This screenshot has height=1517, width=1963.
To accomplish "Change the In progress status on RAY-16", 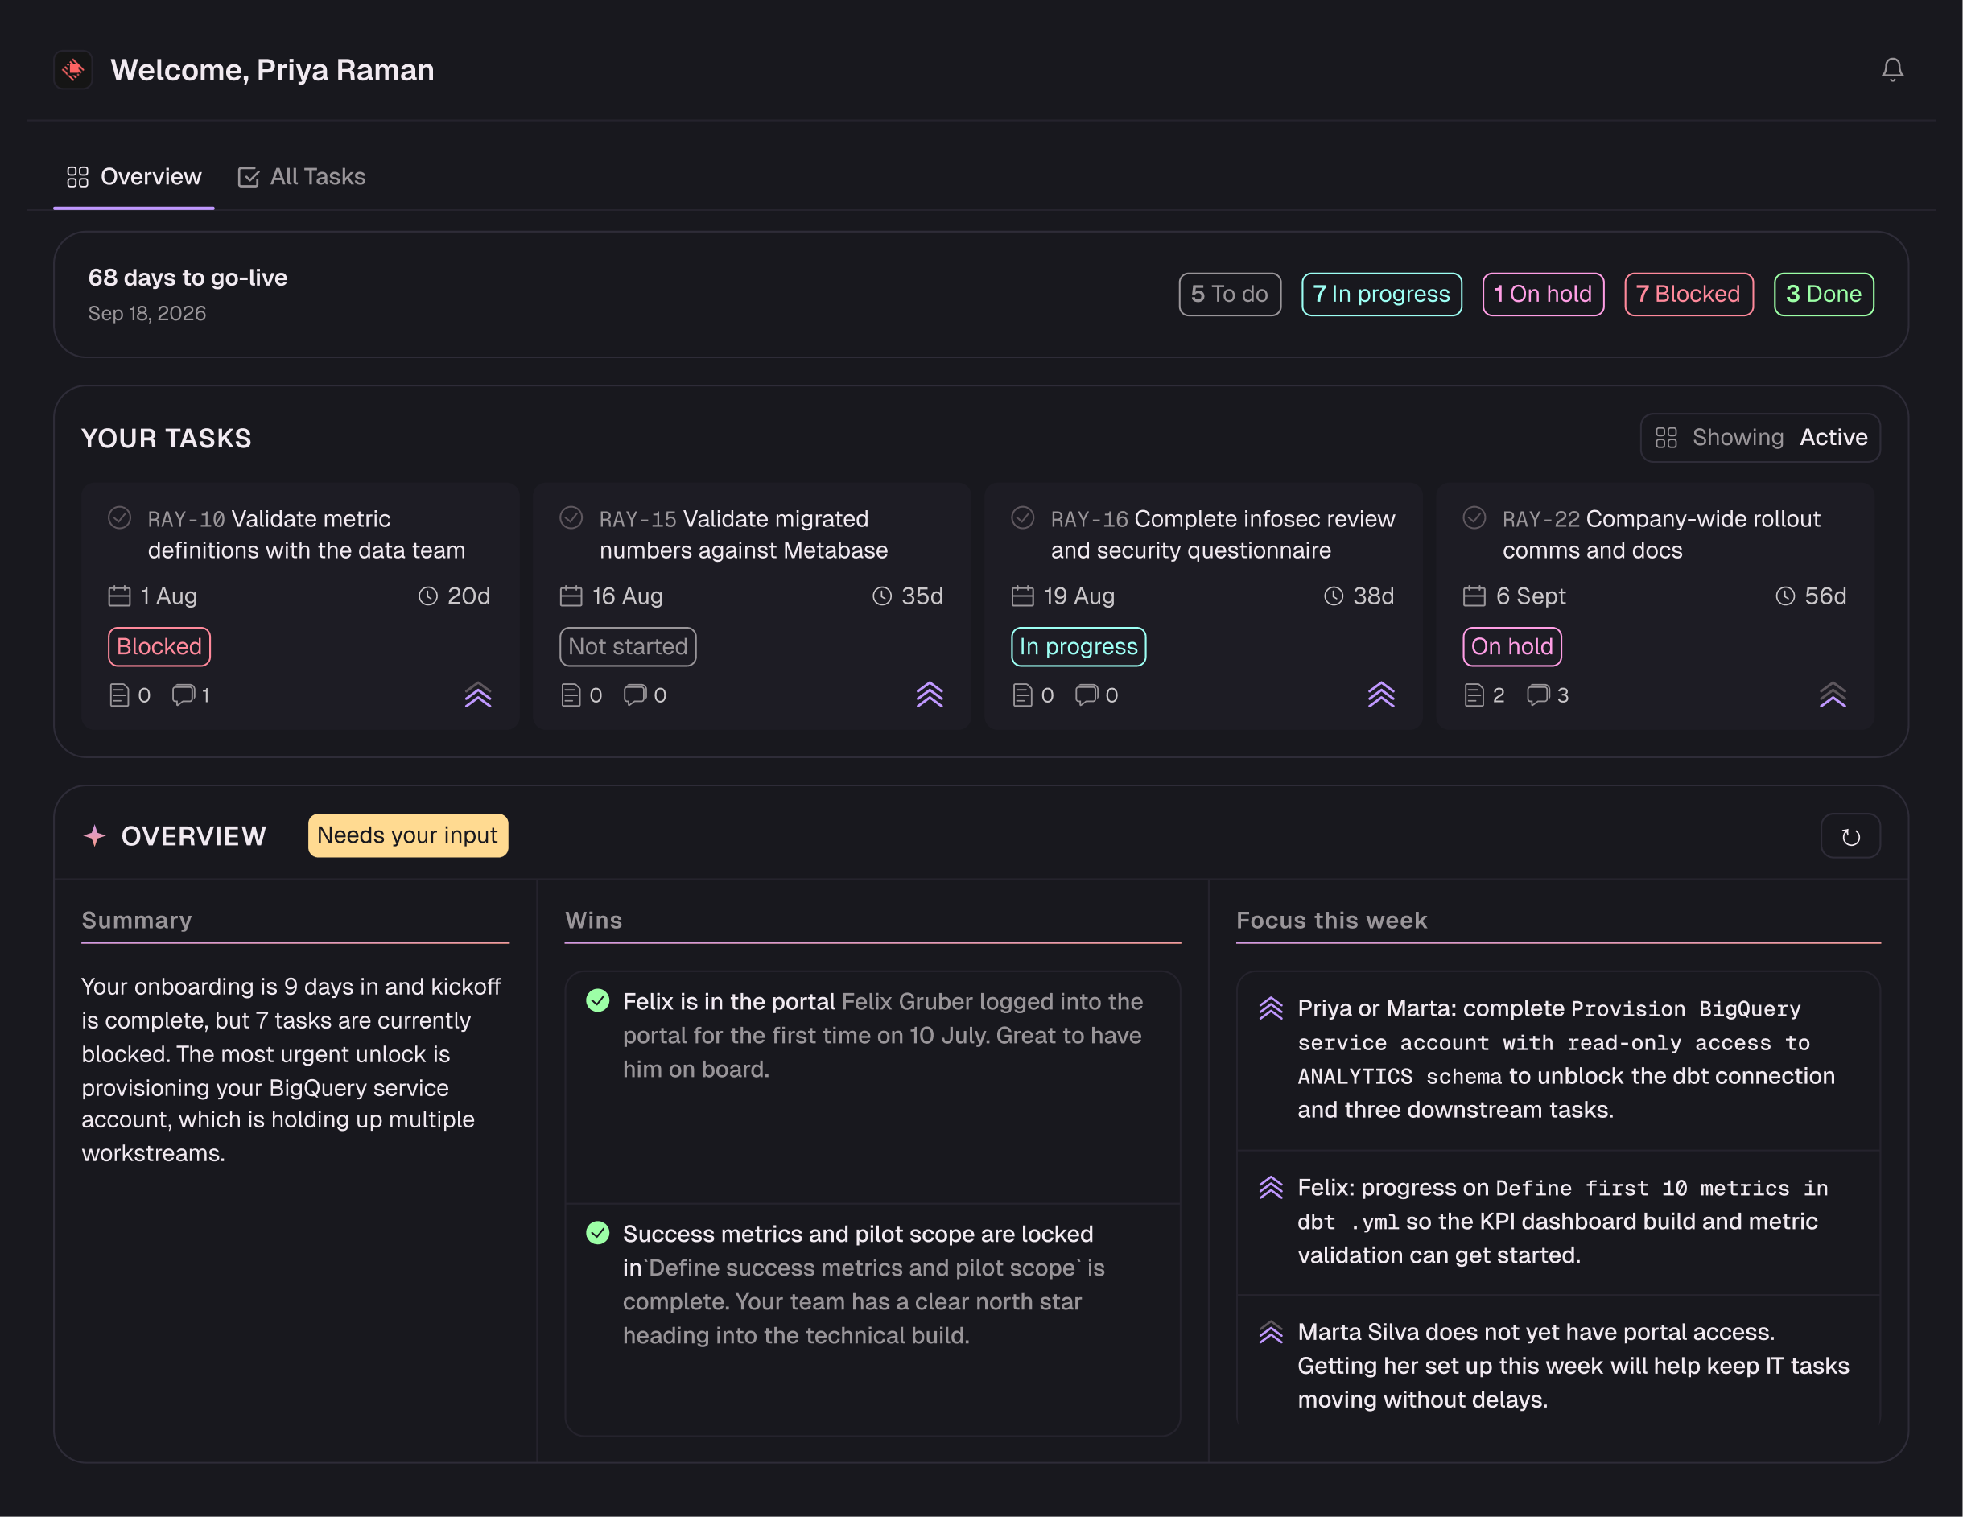I will coord(1078,646).
